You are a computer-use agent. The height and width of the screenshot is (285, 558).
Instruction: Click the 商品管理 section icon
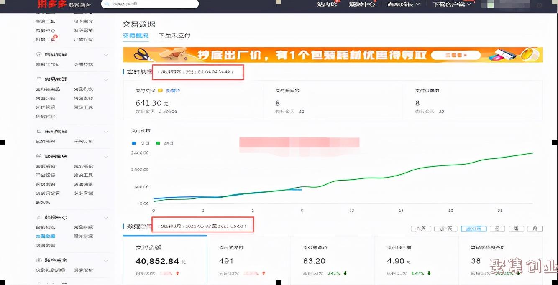click(39, 79)
